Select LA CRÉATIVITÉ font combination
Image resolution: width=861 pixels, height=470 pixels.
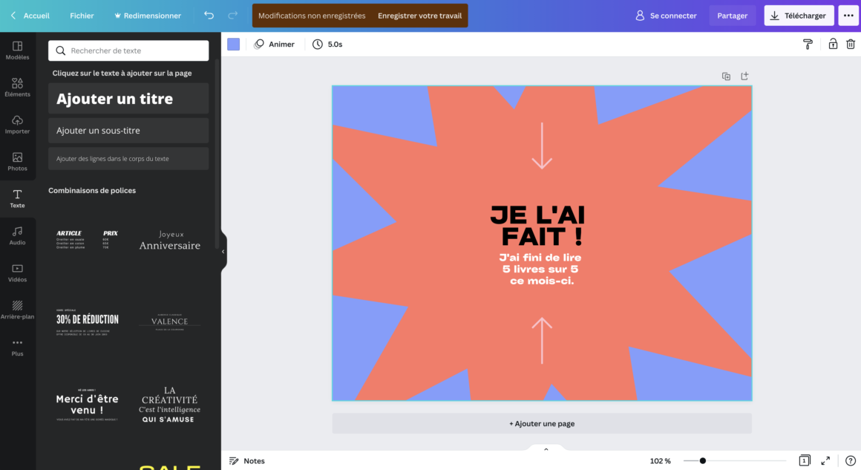pyautogui.click(x=170, y=404)
